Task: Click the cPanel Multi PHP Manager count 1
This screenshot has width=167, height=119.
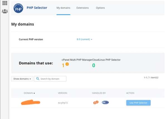Action: click(x=63, y=65)
